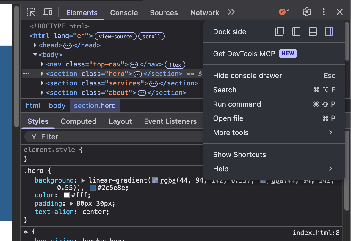351x241 pixels.
Task: Expand the head element node
Action: pyautogui.click(x=35, y=45)
